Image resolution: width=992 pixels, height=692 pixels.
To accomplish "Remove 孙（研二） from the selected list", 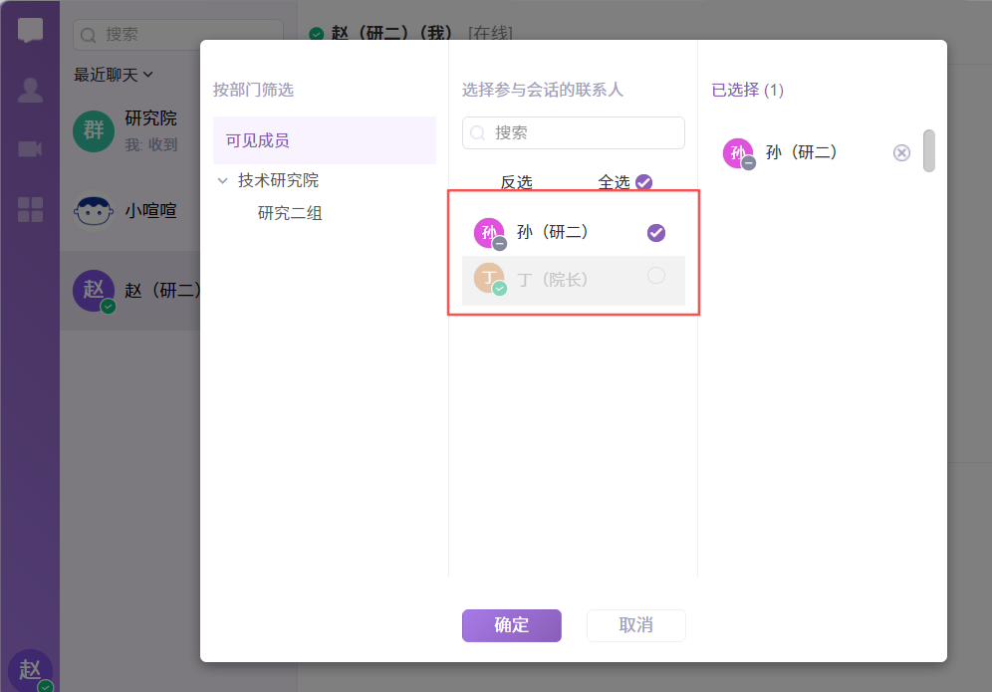I will coord(901,152).
